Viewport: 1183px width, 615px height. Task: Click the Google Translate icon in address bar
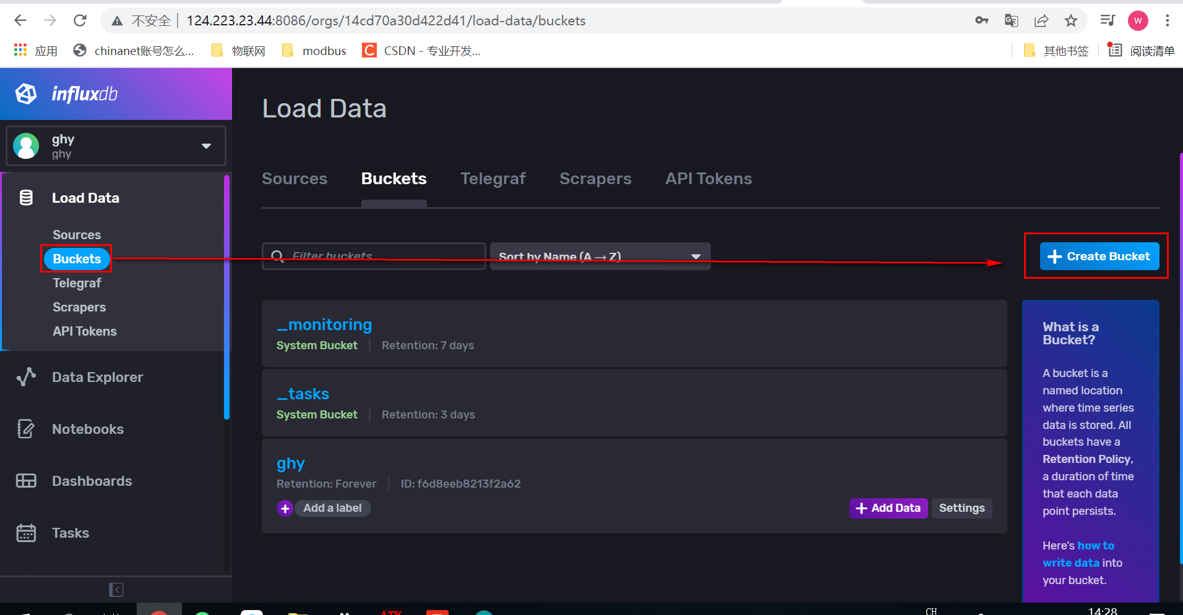coord(1012,20)
